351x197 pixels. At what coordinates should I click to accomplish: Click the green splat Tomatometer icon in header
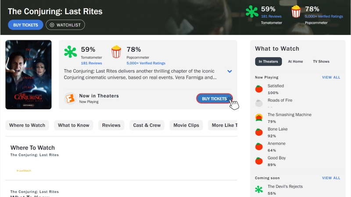(252, 11)
